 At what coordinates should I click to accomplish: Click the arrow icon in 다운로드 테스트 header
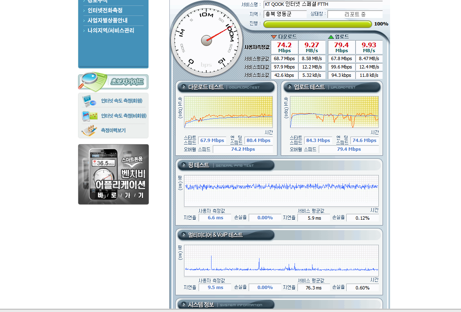point(184,87)
